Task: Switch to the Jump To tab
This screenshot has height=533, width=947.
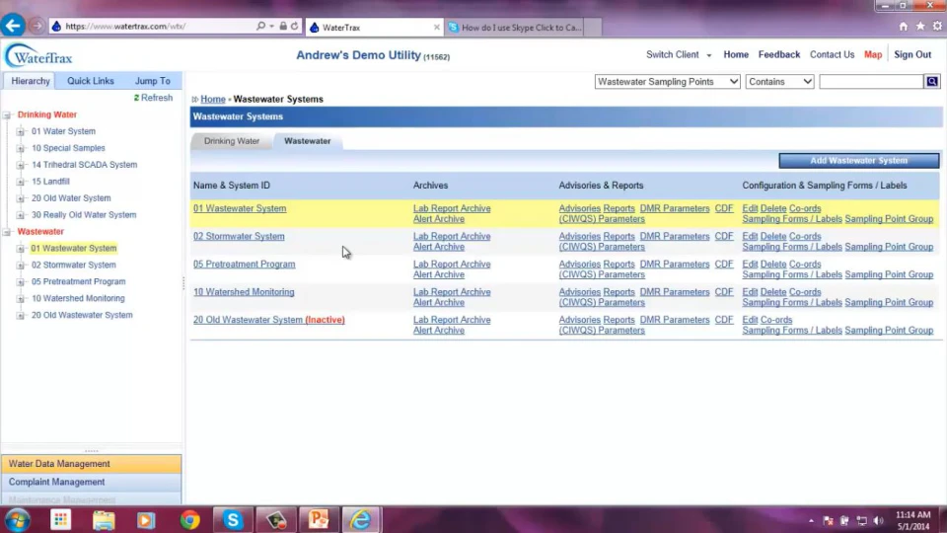Action: [152, 81]
